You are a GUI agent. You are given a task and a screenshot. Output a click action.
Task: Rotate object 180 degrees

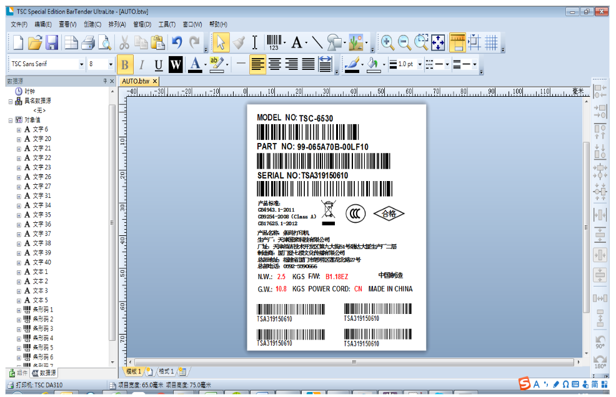pos(600,361)
